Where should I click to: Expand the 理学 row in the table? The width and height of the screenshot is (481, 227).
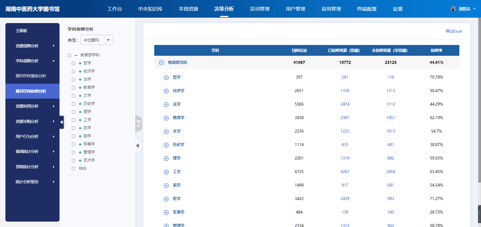(166, 159)
